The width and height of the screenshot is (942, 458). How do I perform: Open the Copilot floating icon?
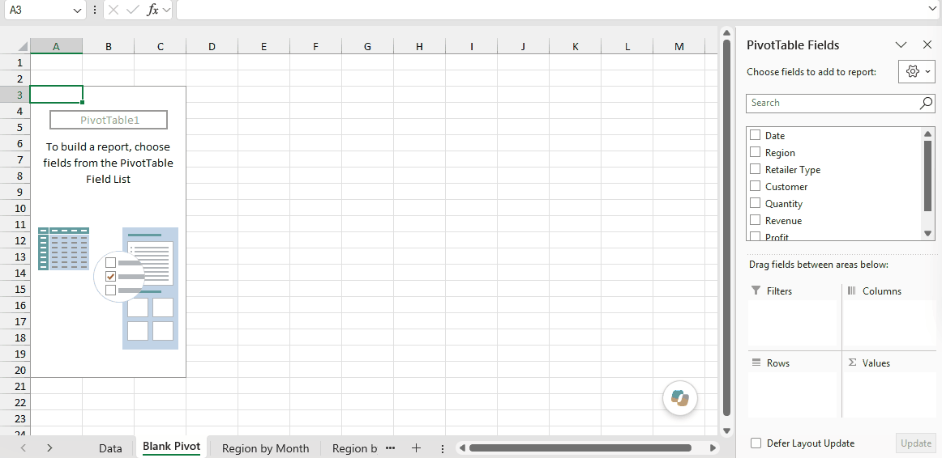tap(680, 398)
